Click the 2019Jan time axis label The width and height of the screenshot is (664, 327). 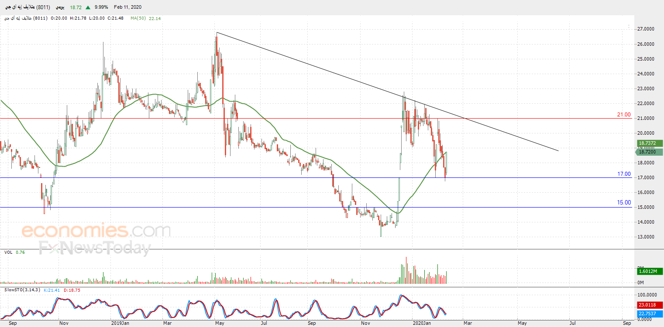coord(120,323)
